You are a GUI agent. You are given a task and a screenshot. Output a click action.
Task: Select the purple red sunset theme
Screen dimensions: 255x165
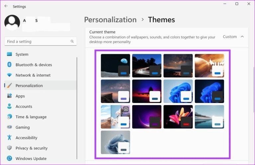[x=147, y=91]
